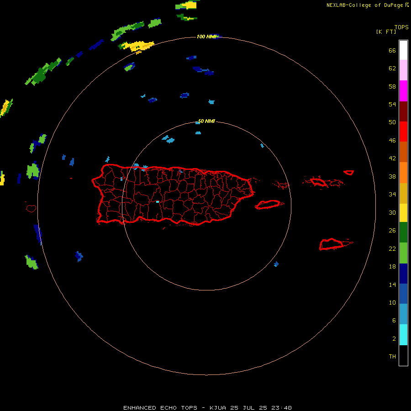The width and height of the screenshot is (411, 411).
Task: Click the "ENHANCED ECHO TOPS" title text
Action: pos(160,408)
